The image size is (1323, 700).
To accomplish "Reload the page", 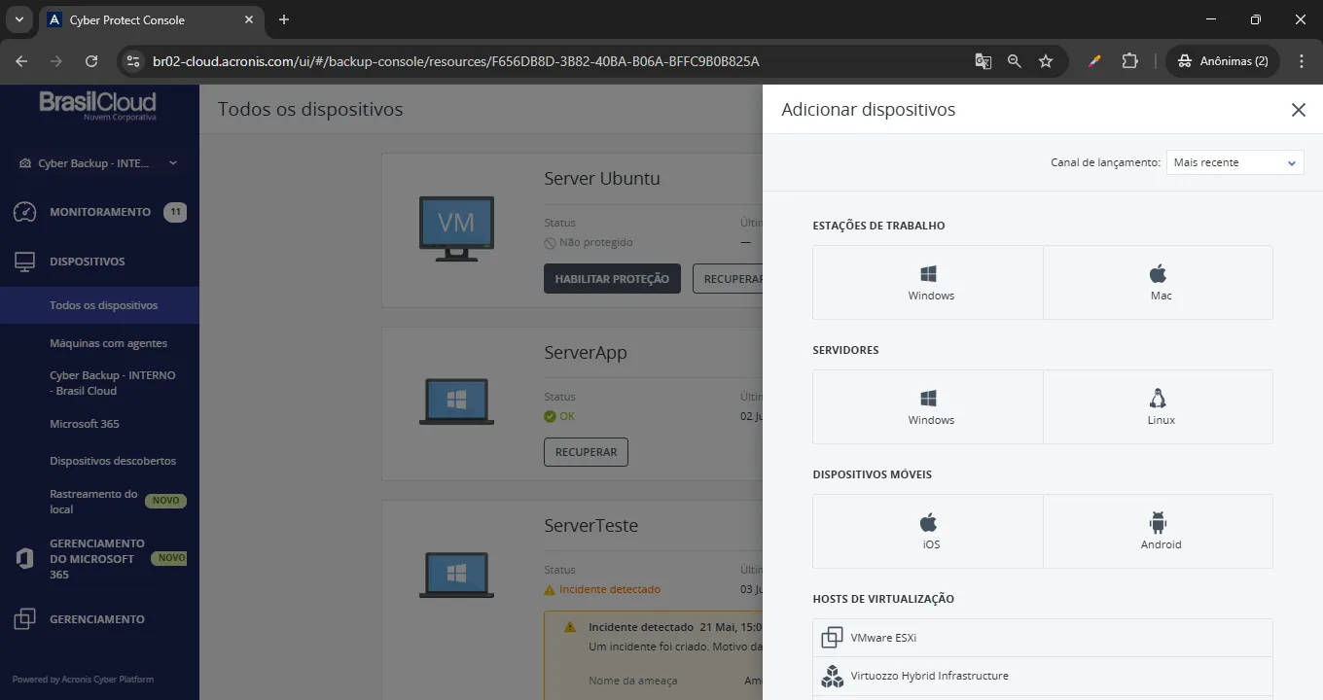I will click(x=91, y=61).
